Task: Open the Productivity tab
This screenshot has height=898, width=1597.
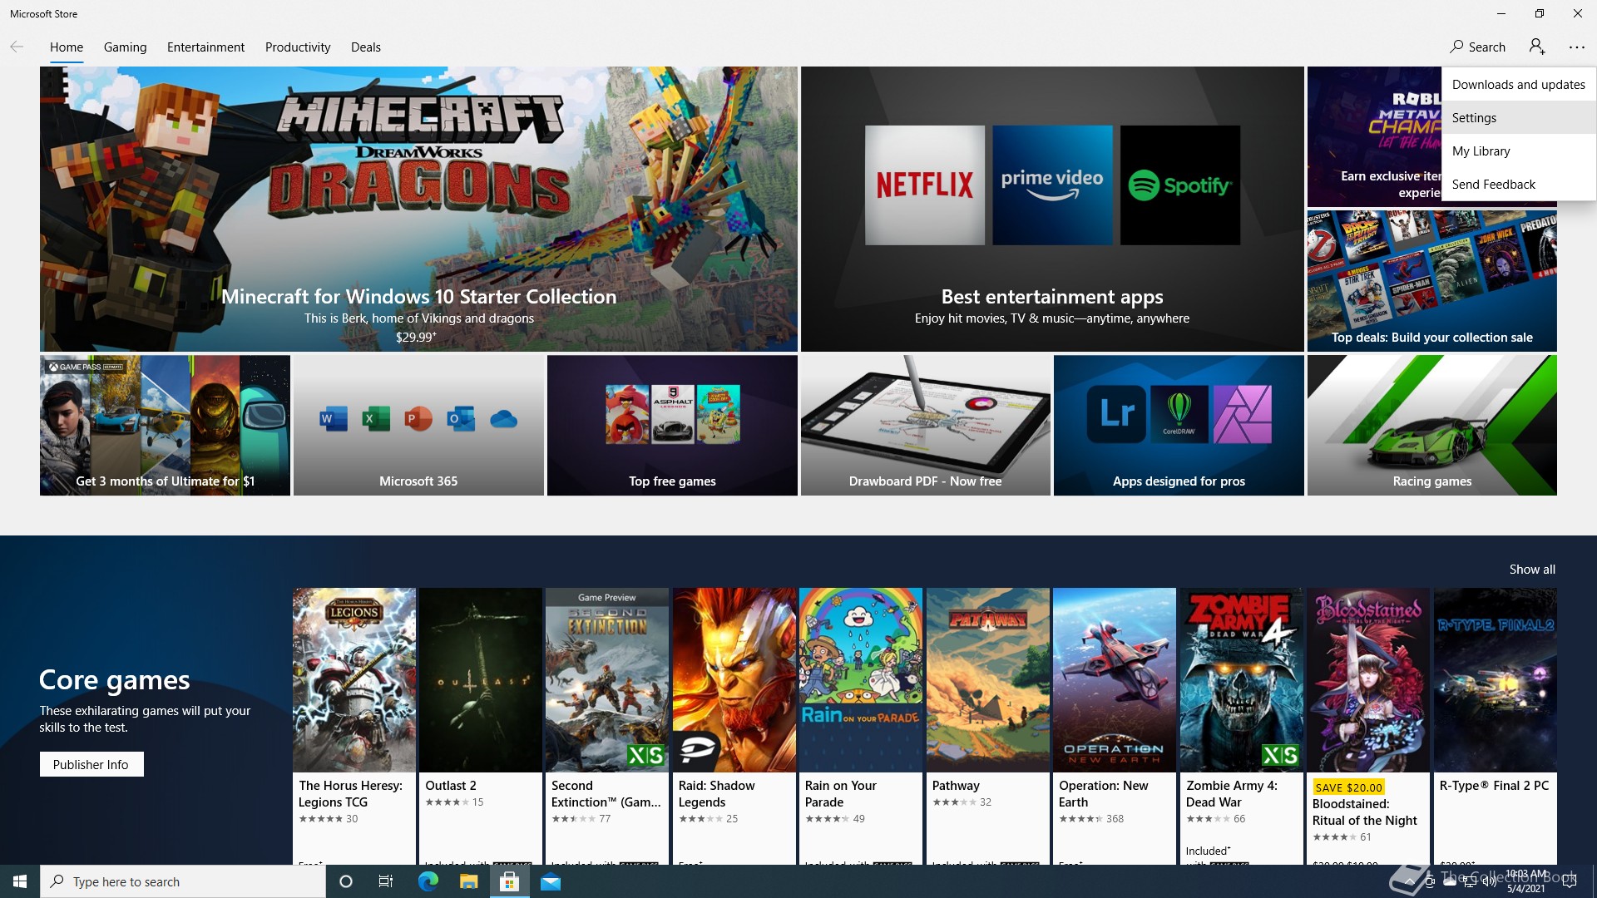Action: click(298, 47)
